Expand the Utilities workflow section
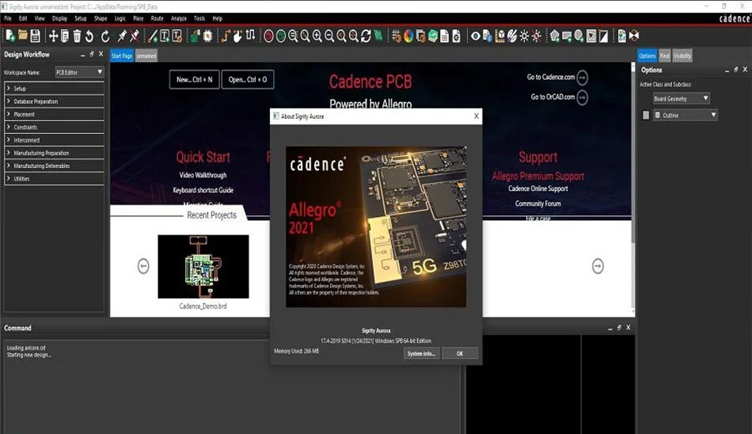The width and height of the screenshot is (752, 434). pos(54,179)
